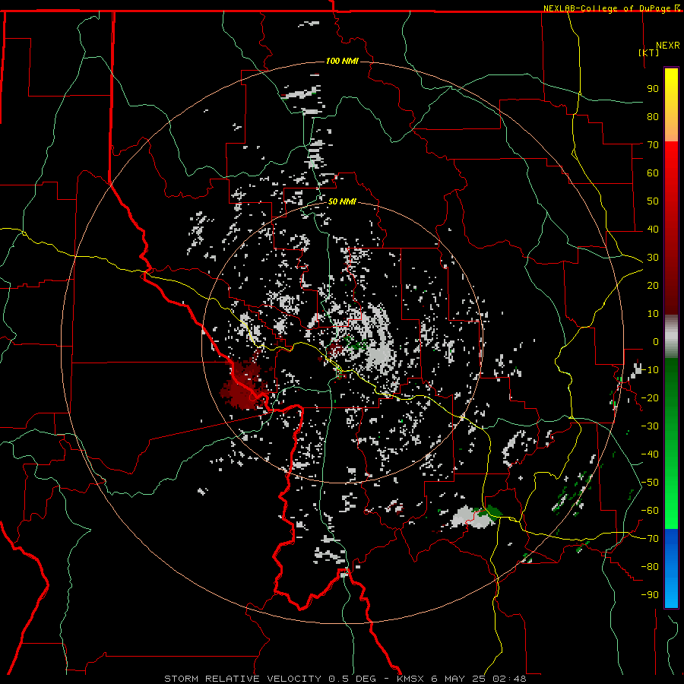Click the '90' value on the velocity scale
The width and height of the screenshot is (684, 684).
[x=653, y=89]
